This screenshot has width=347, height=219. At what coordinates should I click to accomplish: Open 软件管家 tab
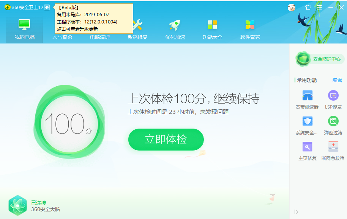point(250,29)
